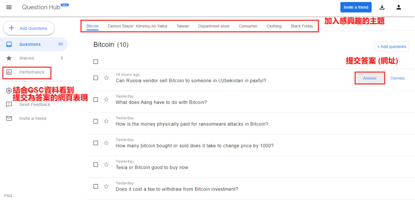
Task: Star the Tesla or Bitcoin question
Action: (106, 165)
